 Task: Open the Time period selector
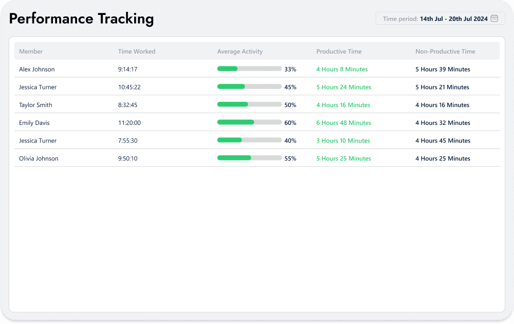439,18
